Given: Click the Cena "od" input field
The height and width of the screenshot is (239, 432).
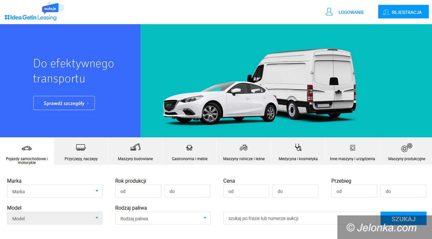Looking at the screenshot, I should click(246, 191).
